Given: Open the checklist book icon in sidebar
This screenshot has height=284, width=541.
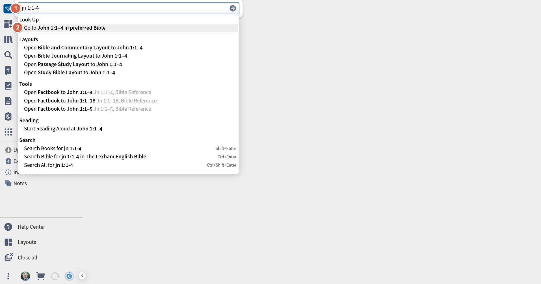Looking at the screenshot, I should coord(8,86).
